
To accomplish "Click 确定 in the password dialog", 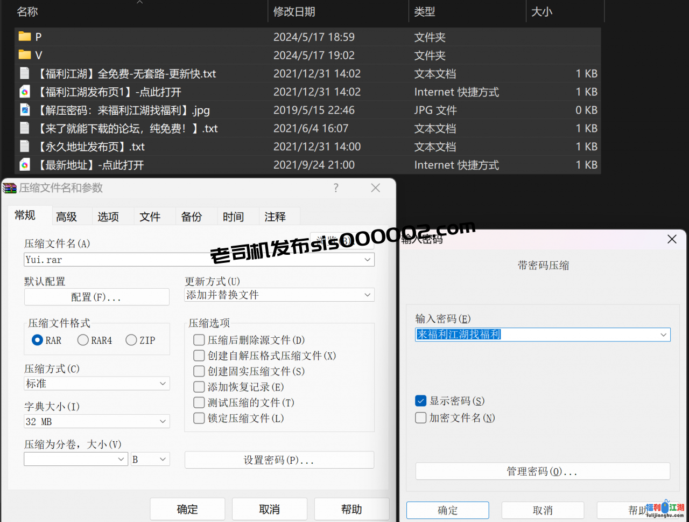I will click(x=448, y=510).
